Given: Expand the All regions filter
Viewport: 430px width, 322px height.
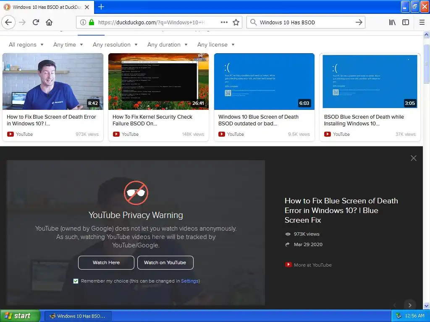Looking at the screenshot, I should click(x=26, y=44).
